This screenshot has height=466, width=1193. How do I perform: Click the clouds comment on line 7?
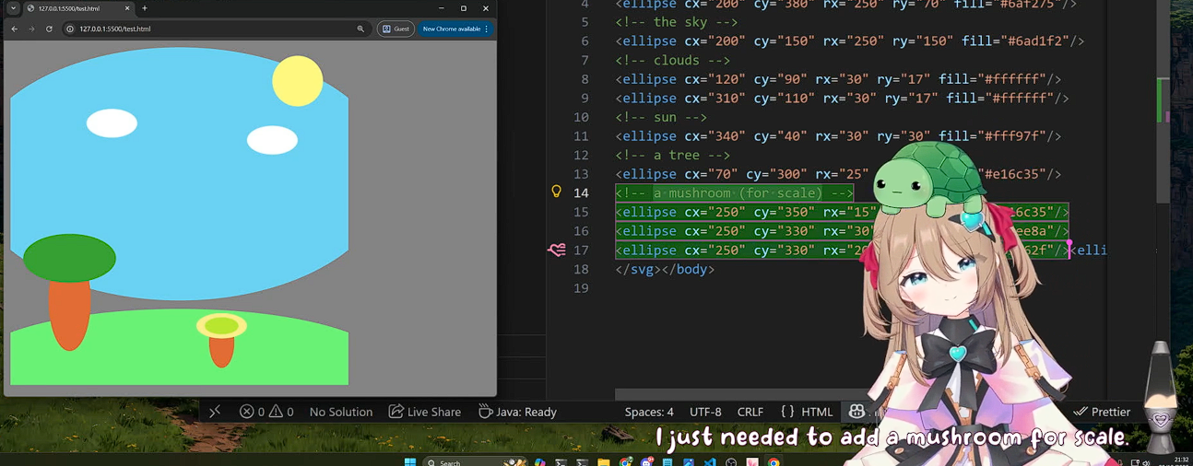tap(672, 60)
